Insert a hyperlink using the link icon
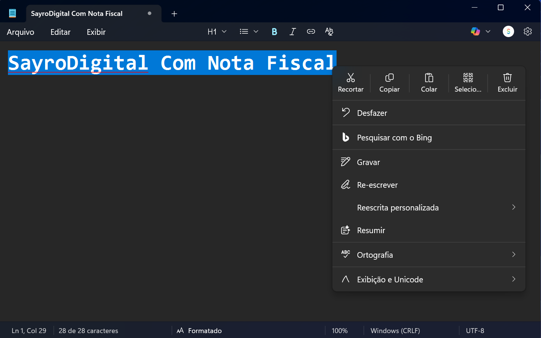This screenshot has height=338, width=541. coord(310,31)
